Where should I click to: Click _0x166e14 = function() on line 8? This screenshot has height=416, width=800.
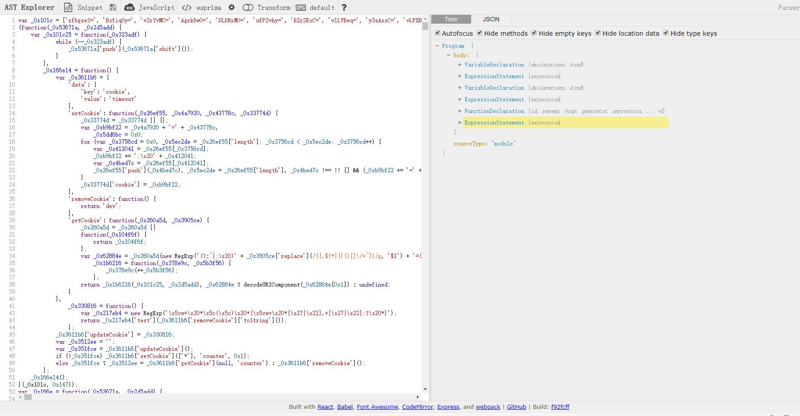(x=81, y=71)
